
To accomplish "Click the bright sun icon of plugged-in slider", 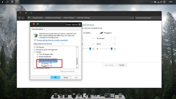I will (x=115, y=49).
